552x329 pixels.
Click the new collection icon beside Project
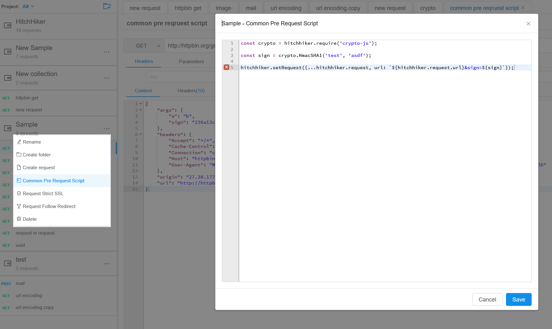point(107,6)
